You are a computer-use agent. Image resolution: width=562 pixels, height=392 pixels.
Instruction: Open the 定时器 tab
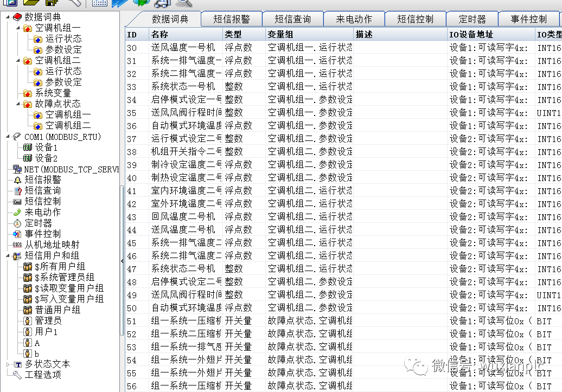[472, 19]
